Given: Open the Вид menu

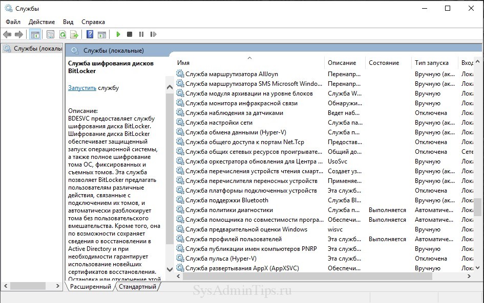Looking at the screenshot, I should [68, 22].
